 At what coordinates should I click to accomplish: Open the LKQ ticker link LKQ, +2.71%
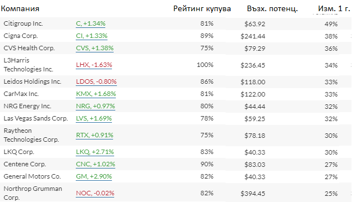click(95, 152)
